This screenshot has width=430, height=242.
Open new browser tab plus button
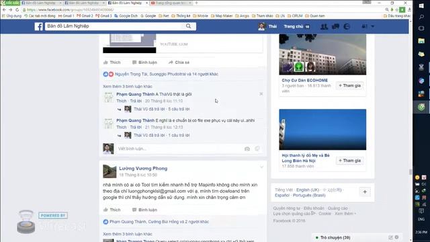[x=196, y=3]
